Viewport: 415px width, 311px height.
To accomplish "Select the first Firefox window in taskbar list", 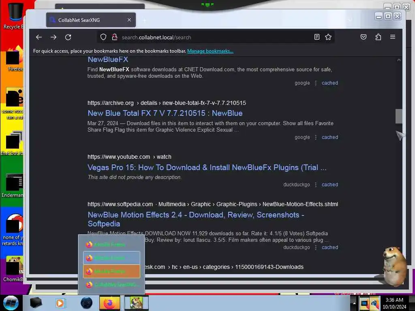I will pos(112,245).
